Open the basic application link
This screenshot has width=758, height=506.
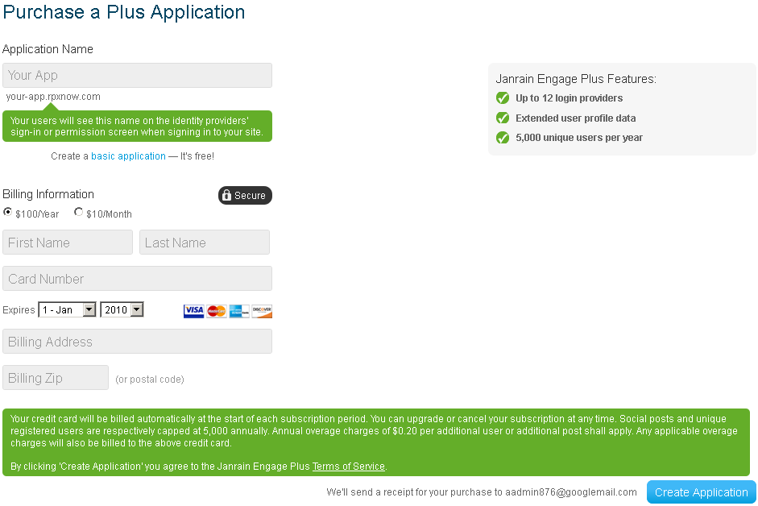pos(128,156)
